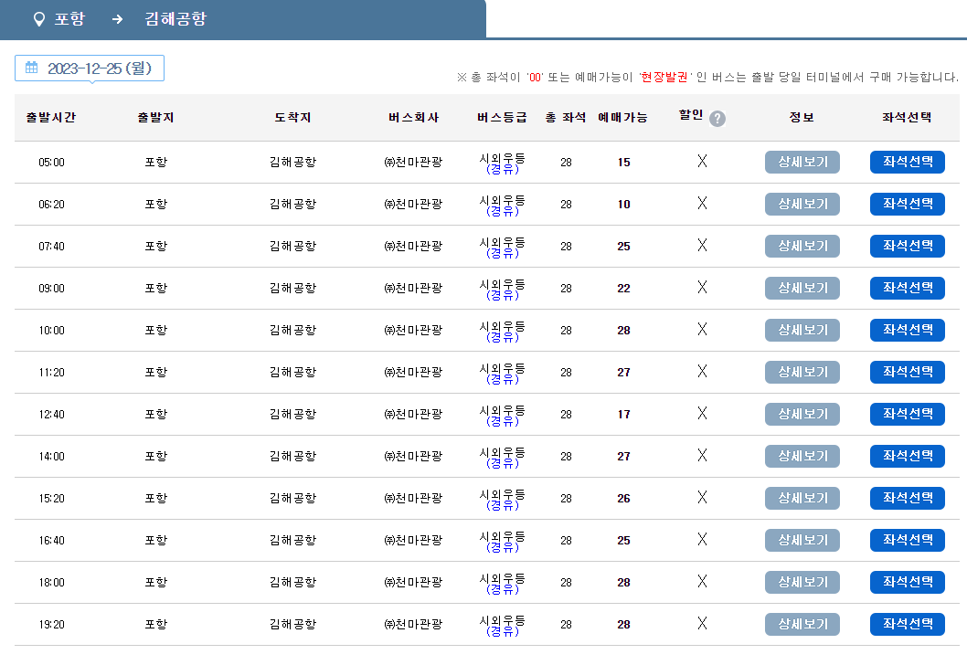Click 상세보기 for the 15:20 bus
Image resolution: width=967 pixels, height=665 pixels.
point(802,498)
